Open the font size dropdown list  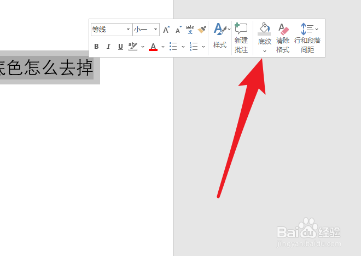156,30
